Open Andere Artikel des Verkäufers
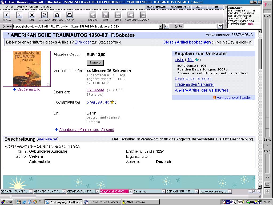This screenshot has height=205, width=273. 202,90
